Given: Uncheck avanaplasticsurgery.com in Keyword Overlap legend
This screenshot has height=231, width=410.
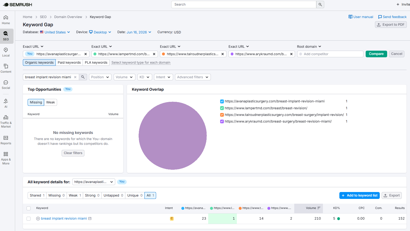Looking at the screenshot, I should [x=222, y=101].
